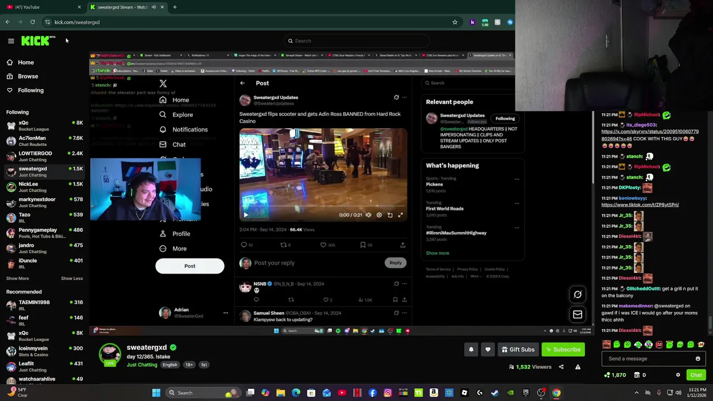Open File Explorer from taskbar
713x401 pixels.
tap(281, 393)
